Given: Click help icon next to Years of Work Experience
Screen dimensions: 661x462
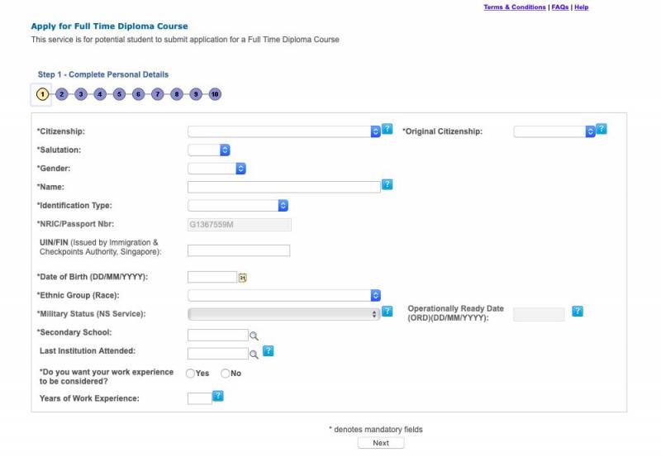Looking at the screenshot, I should point(218,397).
